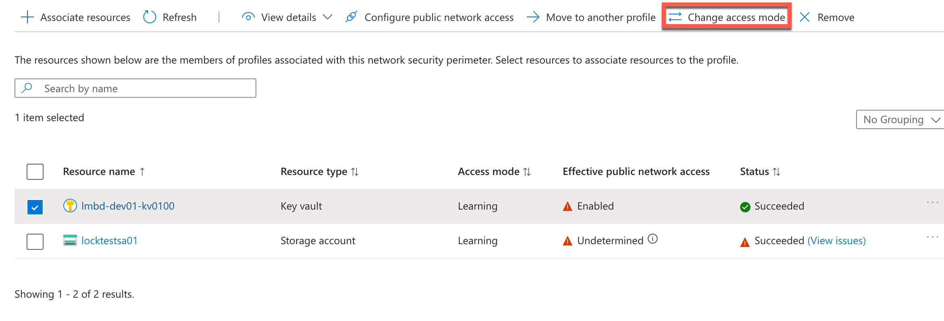Click the Move to another profile arrow icon
The height and width of the screenshot is (321, 944).
(x=533, y=17)
